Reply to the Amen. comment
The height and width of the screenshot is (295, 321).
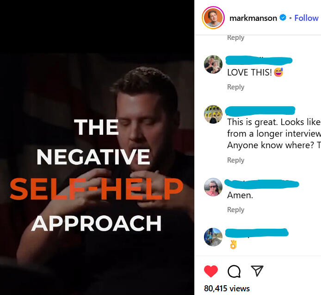pos(235,210)
